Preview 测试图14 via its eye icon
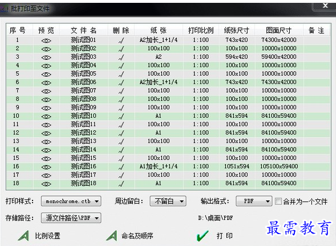This screenshot has height=246, width=336. point(46,150)
